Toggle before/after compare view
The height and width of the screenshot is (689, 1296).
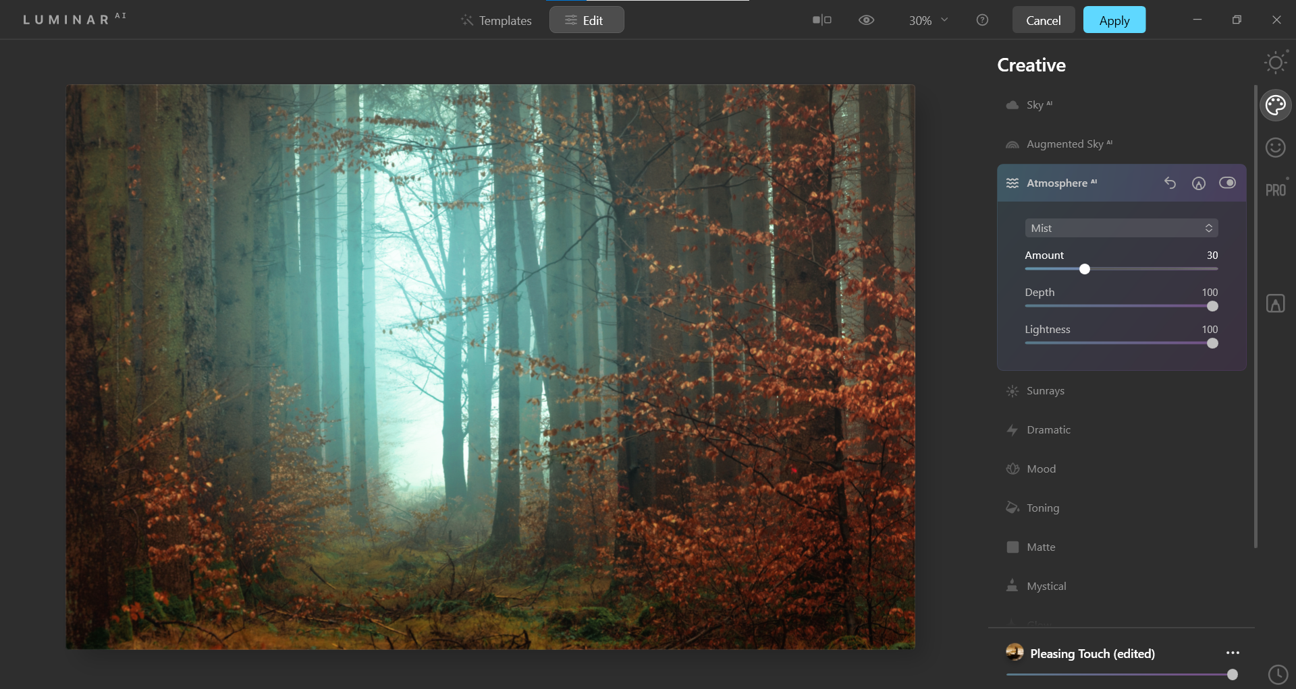[x=821, y=20]
